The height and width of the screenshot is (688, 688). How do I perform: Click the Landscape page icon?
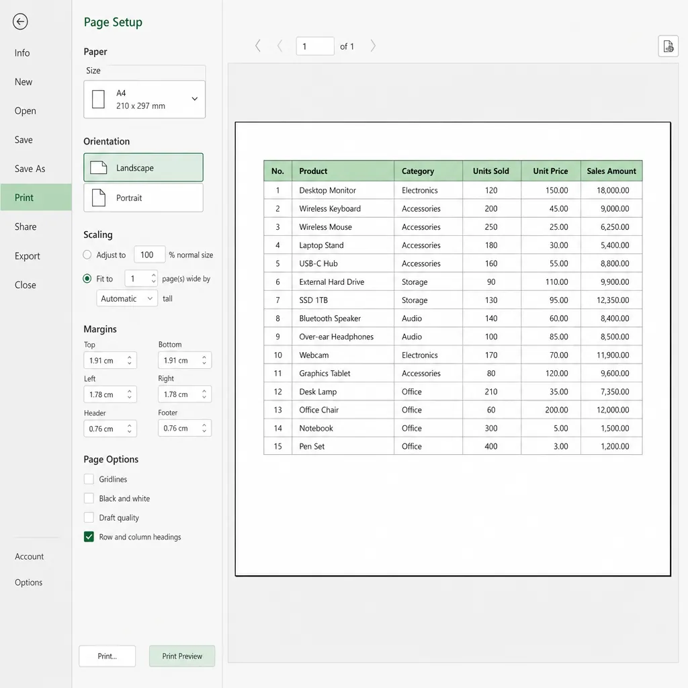point(99,167)
